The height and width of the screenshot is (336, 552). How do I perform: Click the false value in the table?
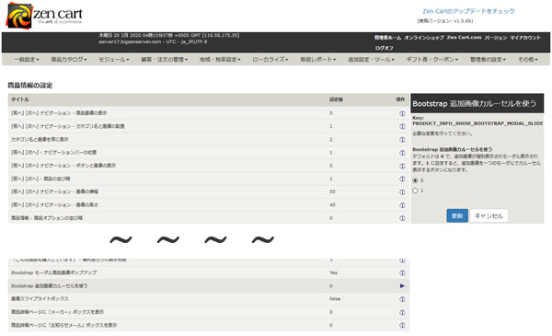pos(335,299)
